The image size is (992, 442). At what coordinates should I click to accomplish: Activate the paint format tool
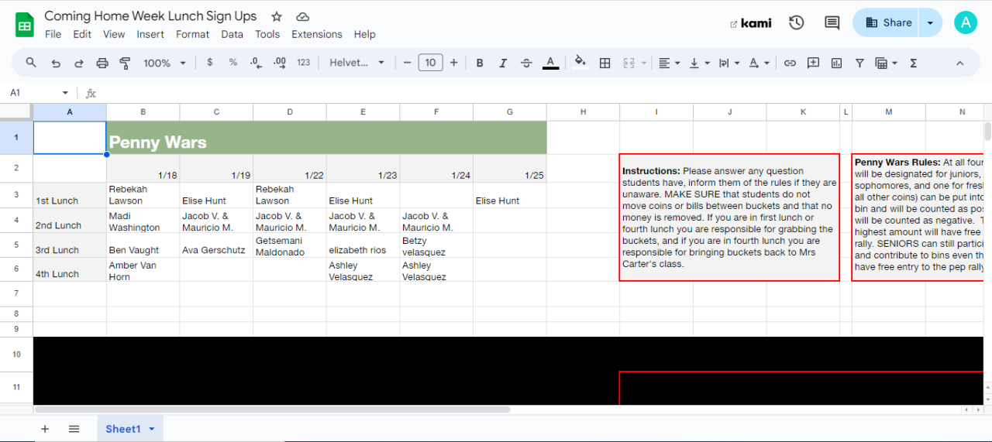point(125,63)
